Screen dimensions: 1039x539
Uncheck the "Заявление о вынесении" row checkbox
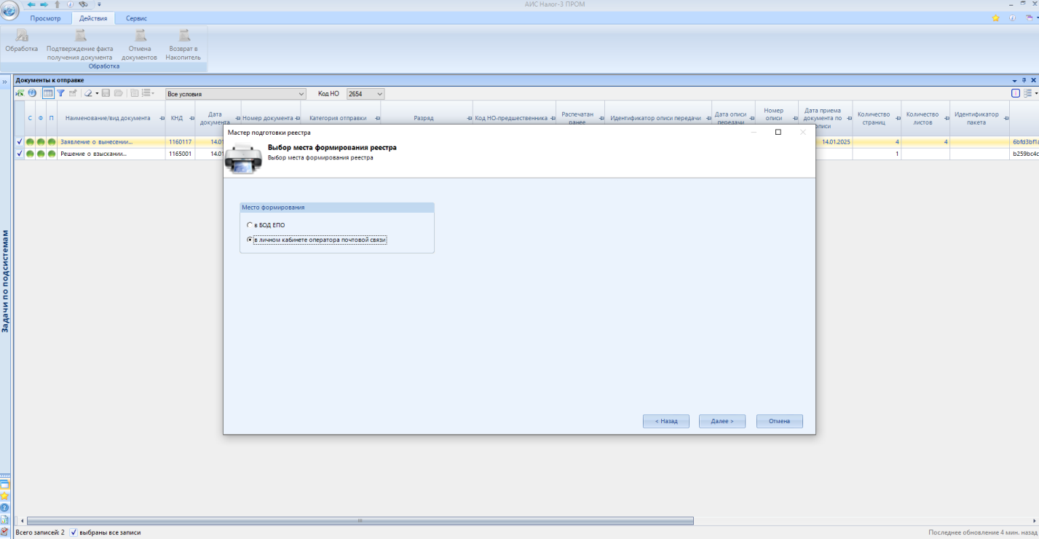click(x=20, y=142)
